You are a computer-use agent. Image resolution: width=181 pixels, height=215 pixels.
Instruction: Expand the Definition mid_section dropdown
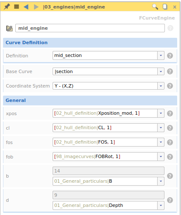[x=161, y=55]
